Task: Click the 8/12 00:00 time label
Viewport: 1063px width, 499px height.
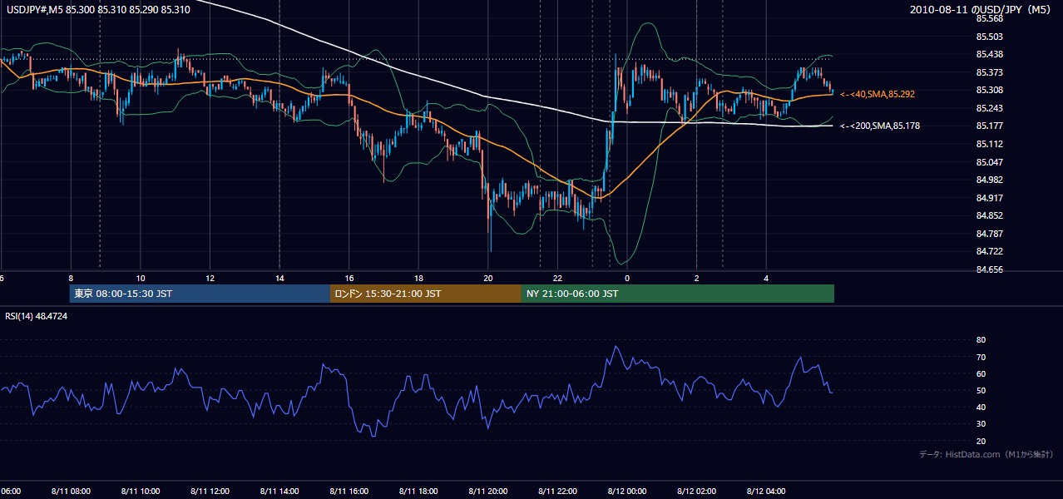Action: click(627, 492)
